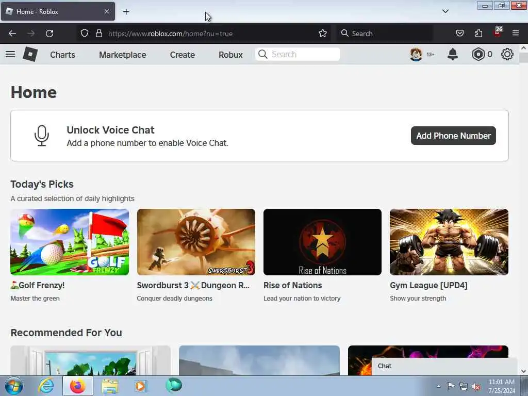This screenshot has width=528, height=396.
Task: Open second recommended game with cloudy sky
Action: (x=259, y=360)
